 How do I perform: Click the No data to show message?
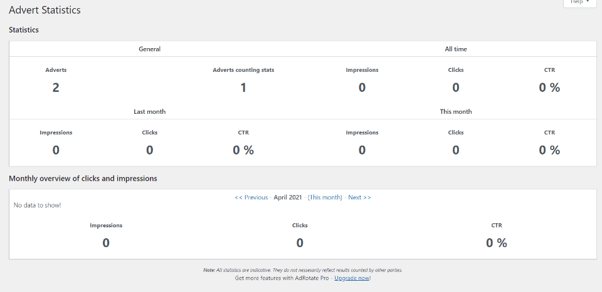37,205
